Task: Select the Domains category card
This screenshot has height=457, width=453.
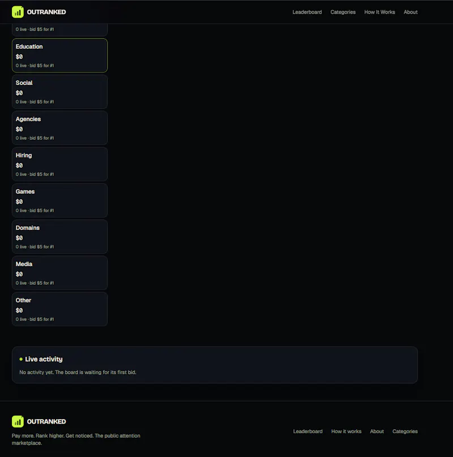Action: tap(60, 237)
